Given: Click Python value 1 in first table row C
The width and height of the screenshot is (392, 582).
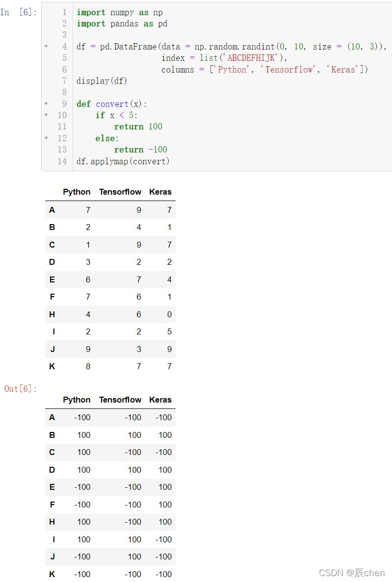Looking at the screenshot, I should [x=88, y=245].
